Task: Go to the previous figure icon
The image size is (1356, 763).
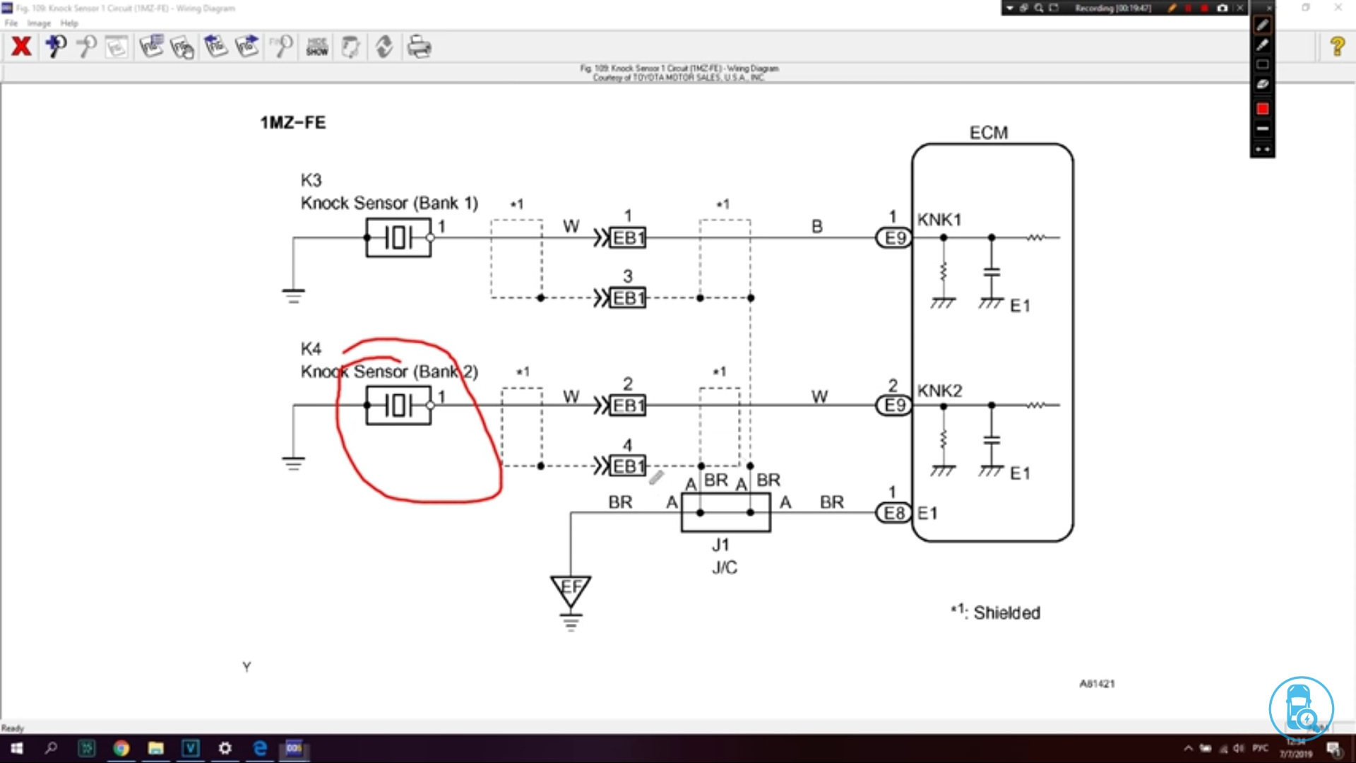Action: (x=215, y=47)
